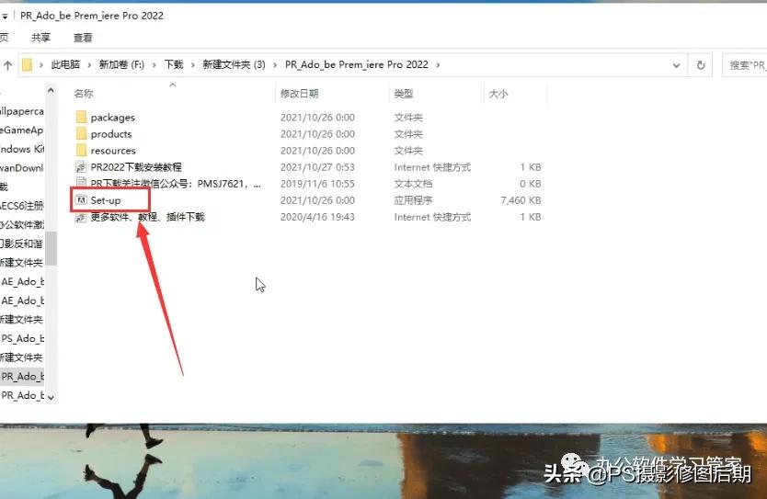Viewport: 767px width, 499px height.
Task: Go to 此电脑 in the breadcrumb
Action: click(65, 64)
